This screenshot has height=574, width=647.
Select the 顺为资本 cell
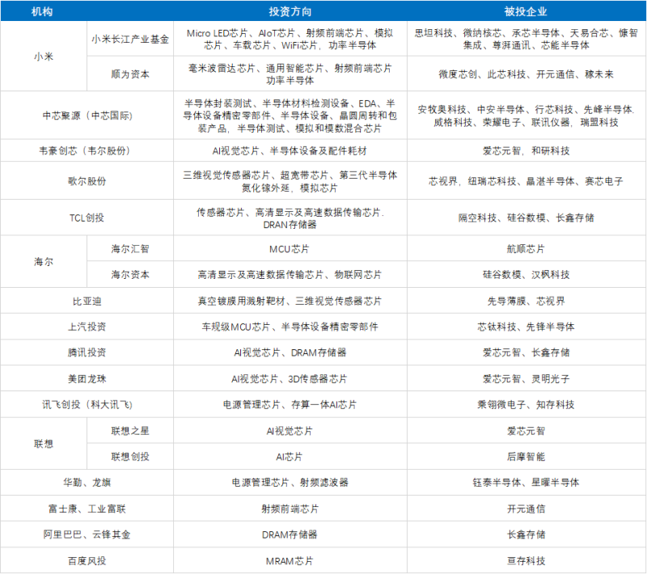(x=130, y=74)
